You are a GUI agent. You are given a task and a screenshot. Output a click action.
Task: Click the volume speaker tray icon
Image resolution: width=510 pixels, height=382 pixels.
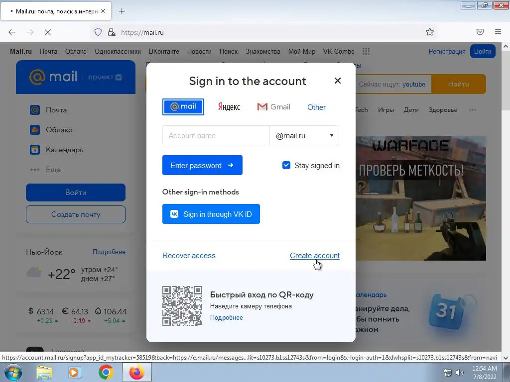460,373
